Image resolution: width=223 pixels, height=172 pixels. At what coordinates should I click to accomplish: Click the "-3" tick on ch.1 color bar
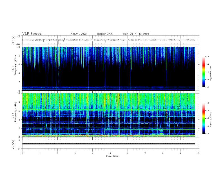(208, 56)
